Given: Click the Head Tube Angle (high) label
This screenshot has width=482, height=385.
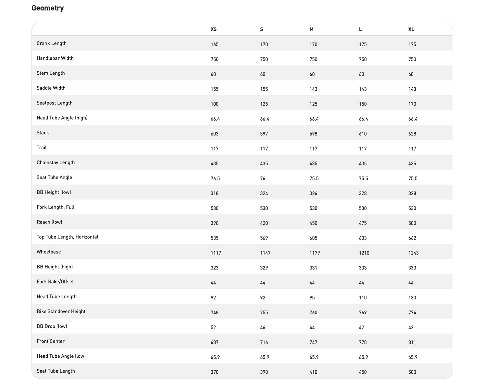Looking at the screenshot, I should click(62, 118).
